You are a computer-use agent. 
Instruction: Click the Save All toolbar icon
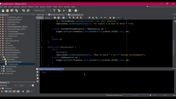click(16, 10)
